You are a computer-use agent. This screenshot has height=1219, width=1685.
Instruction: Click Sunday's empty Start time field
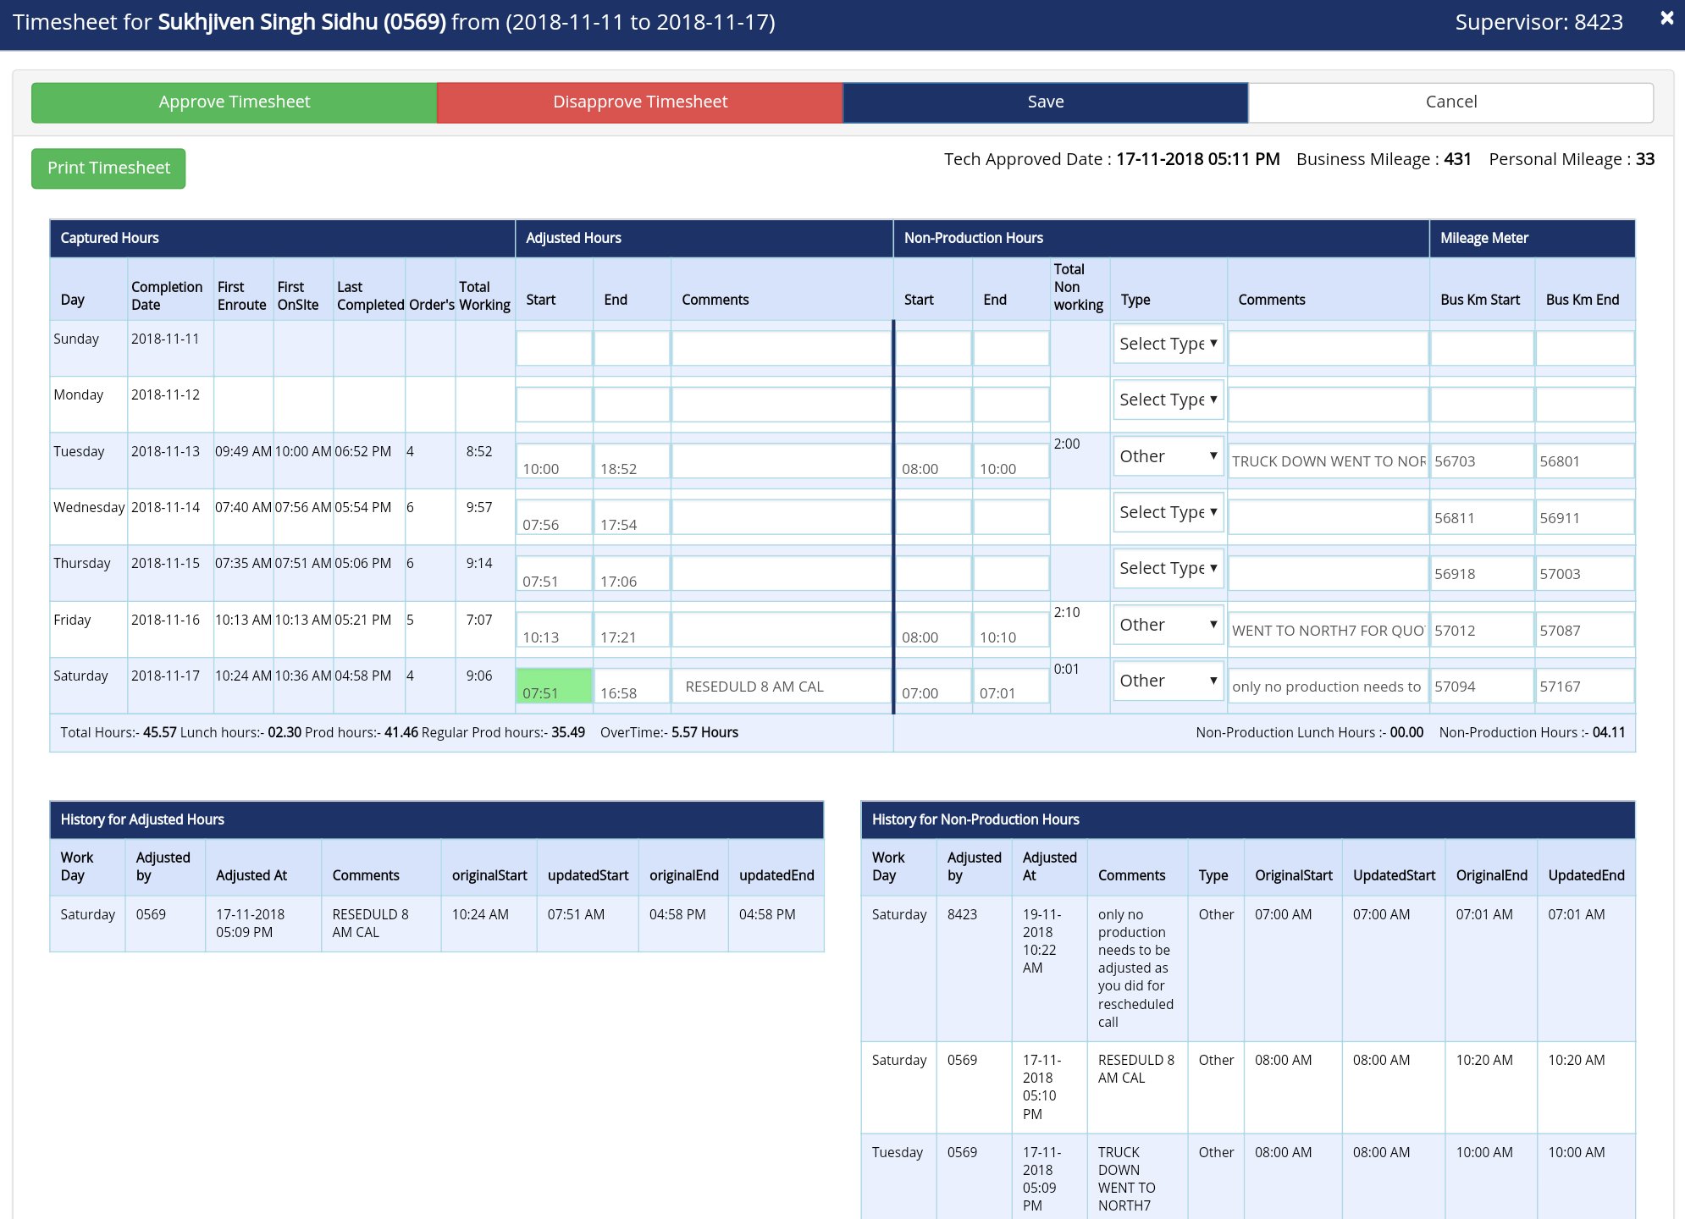(x=554, y=348)
